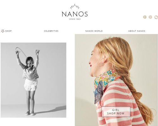Click the star icon beside SHOP
The image size is (158, 126).
coord(3,31)
